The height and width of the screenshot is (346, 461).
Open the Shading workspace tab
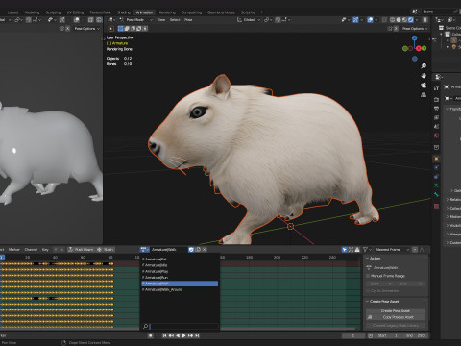(x=124, y=12)
